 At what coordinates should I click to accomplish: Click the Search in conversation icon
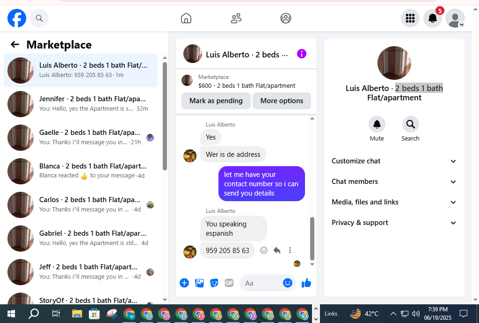(410, 124)
